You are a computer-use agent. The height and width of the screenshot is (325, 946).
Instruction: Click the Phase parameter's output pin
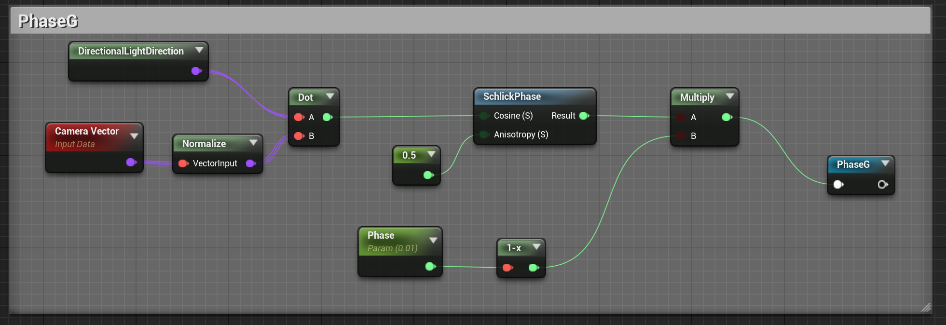[430, 267]
